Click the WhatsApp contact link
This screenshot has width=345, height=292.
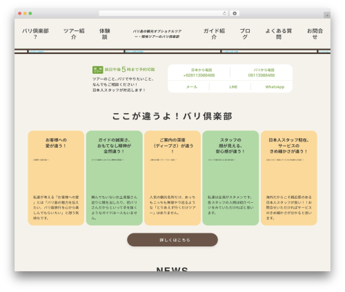click(x=275, y=87)
